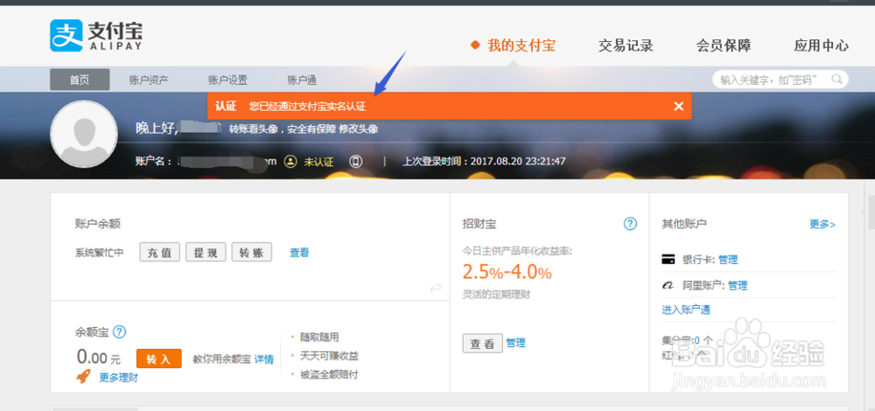Click the 提现 button
The width and height of the screenshot is (875, 411).
(206, 252)
